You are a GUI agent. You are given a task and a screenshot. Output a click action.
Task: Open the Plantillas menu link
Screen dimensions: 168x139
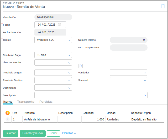pyautogui.click(x=69, y=133)
